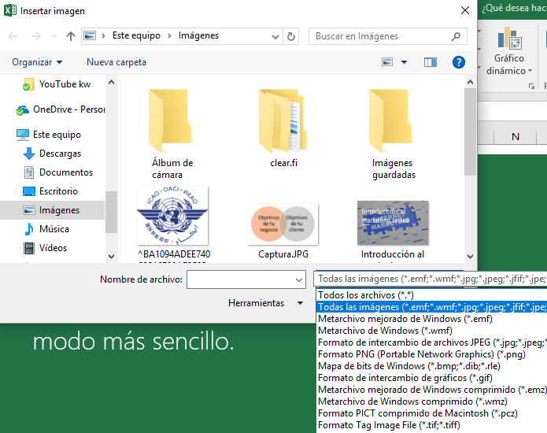Go back using the back arrow
547x433 pixels.
coord(13,36)
